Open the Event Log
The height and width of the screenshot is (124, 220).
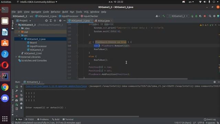pos(210,120)
